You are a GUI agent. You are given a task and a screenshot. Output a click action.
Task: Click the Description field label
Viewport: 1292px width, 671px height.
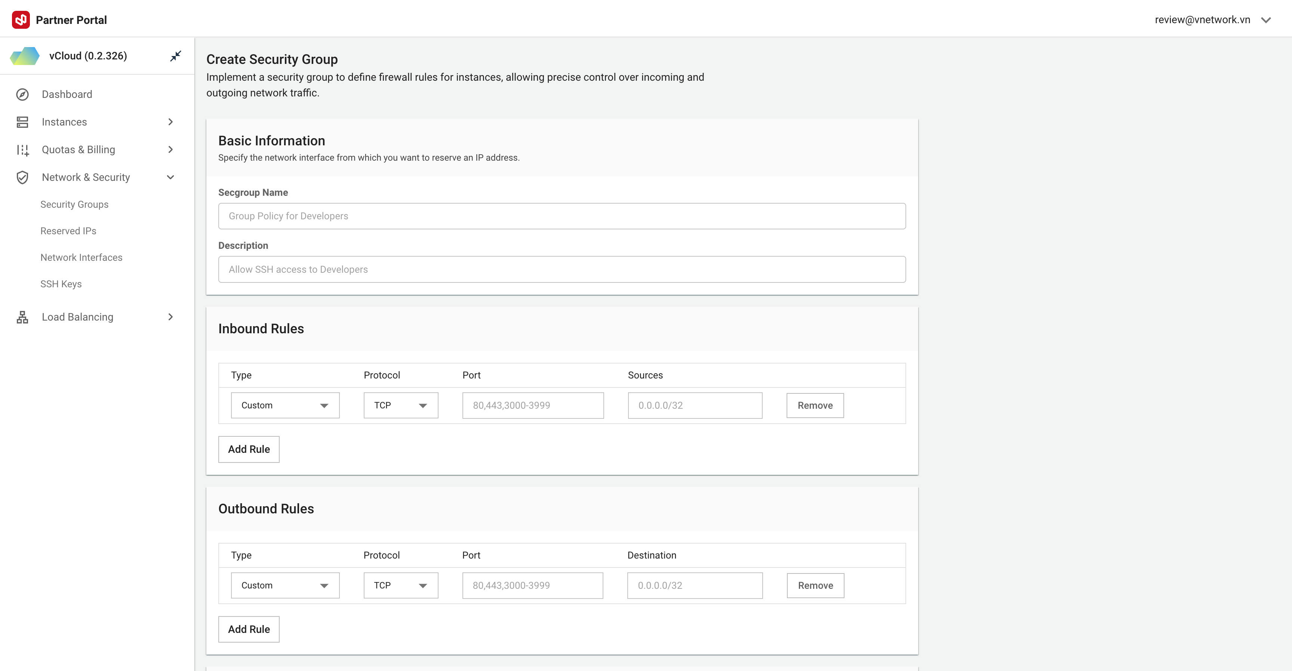click(243, 245)
